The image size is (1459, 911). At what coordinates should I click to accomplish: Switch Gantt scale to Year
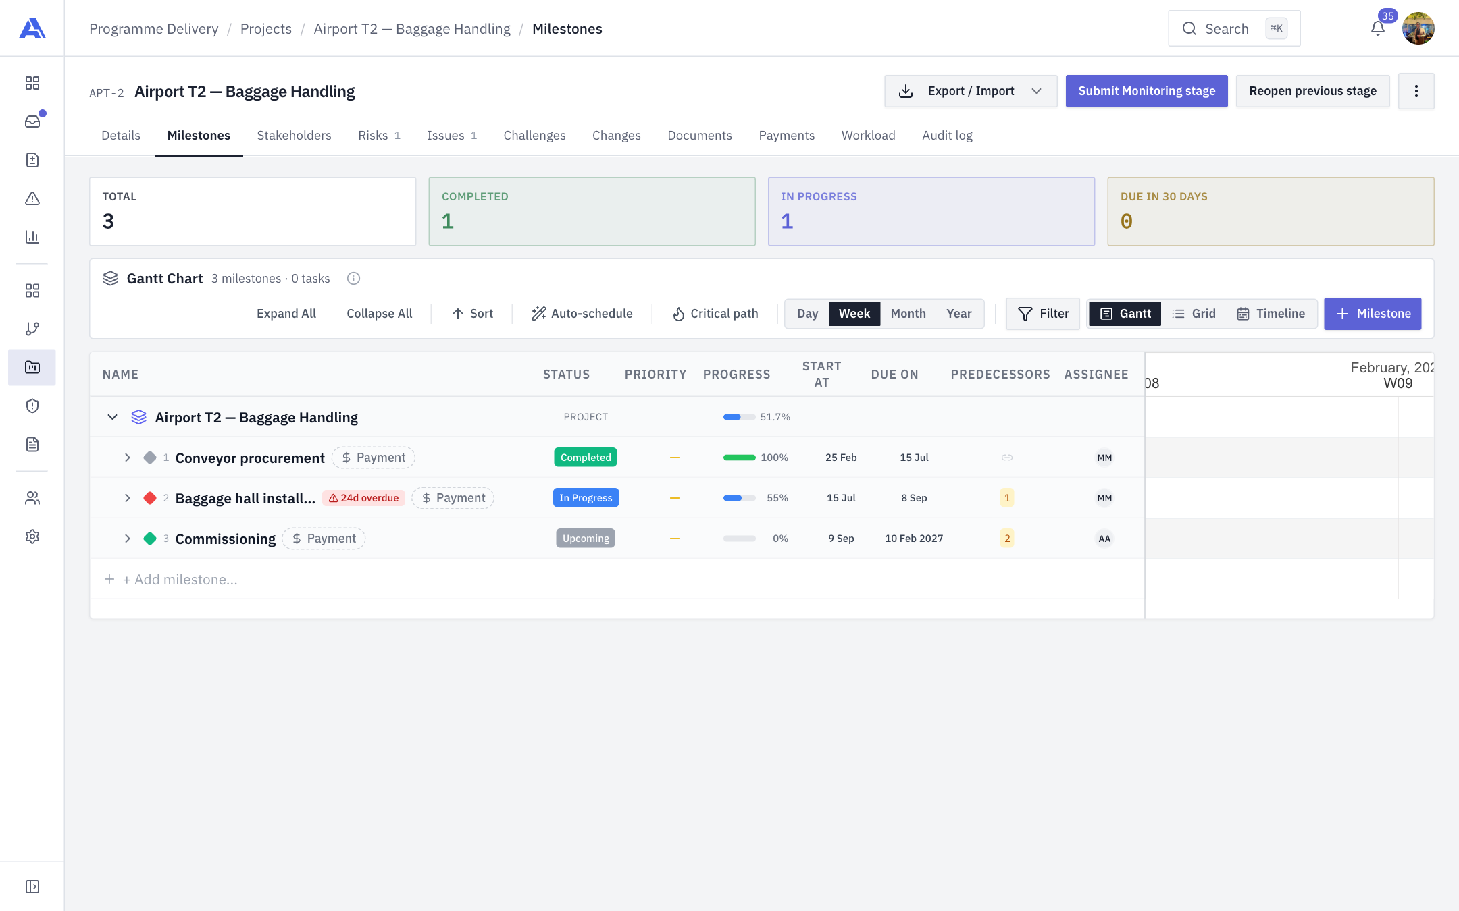958,314
